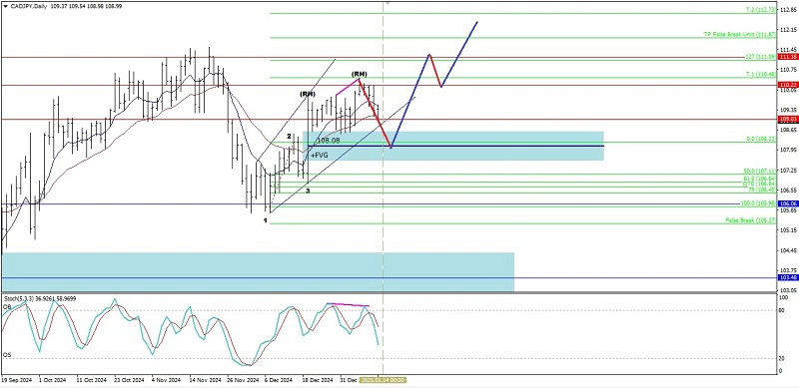Screen dimensions: 799x388
Task: Select the 100.0 (105.98) Fibonacci label
Action: pos(758,203)
